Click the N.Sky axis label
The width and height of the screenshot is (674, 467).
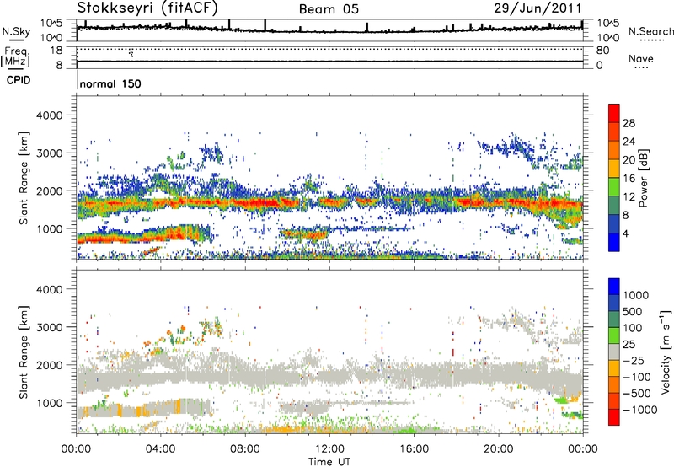coord(16,32)
